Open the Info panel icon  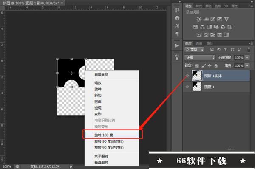pyautogui.click(x=177, y=18)
